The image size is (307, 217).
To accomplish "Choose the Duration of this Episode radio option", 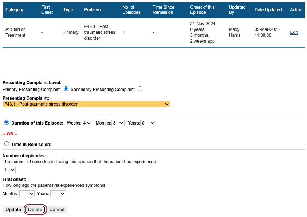I will point(7,123).
